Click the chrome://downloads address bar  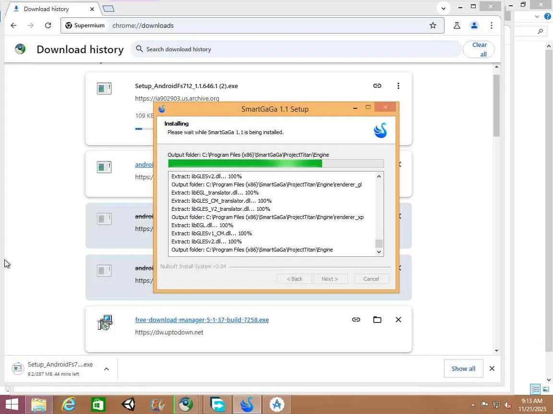[x=252, y=25]
